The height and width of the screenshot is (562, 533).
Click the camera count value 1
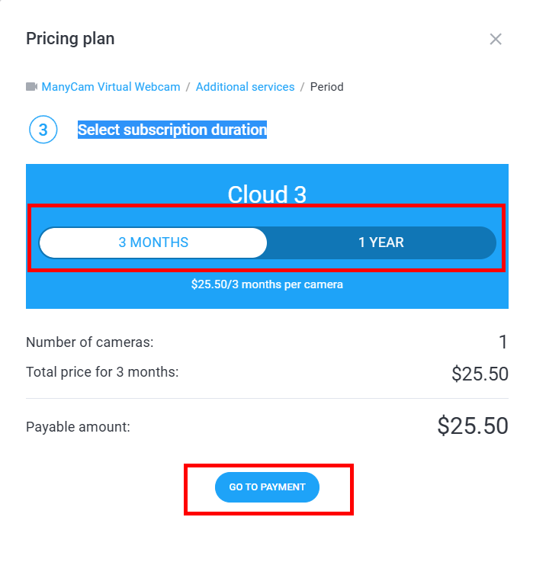(x=502, y=342)
